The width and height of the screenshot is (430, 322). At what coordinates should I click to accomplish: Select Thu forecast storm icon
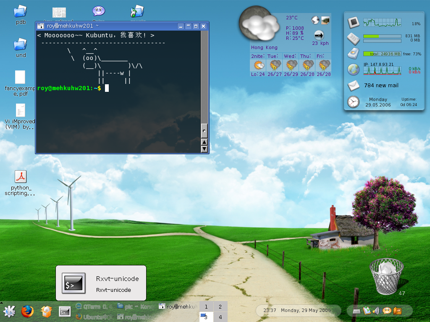pyautogui.click(x=308, y=65)
